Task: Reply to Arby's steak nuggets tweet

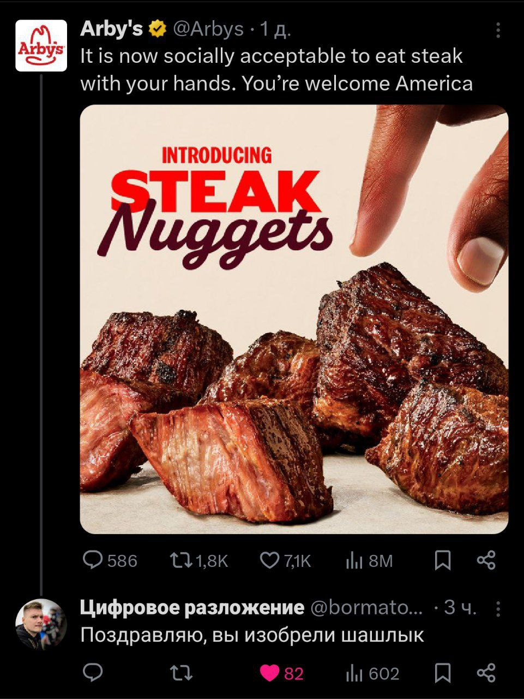Action: pos(93,560)
